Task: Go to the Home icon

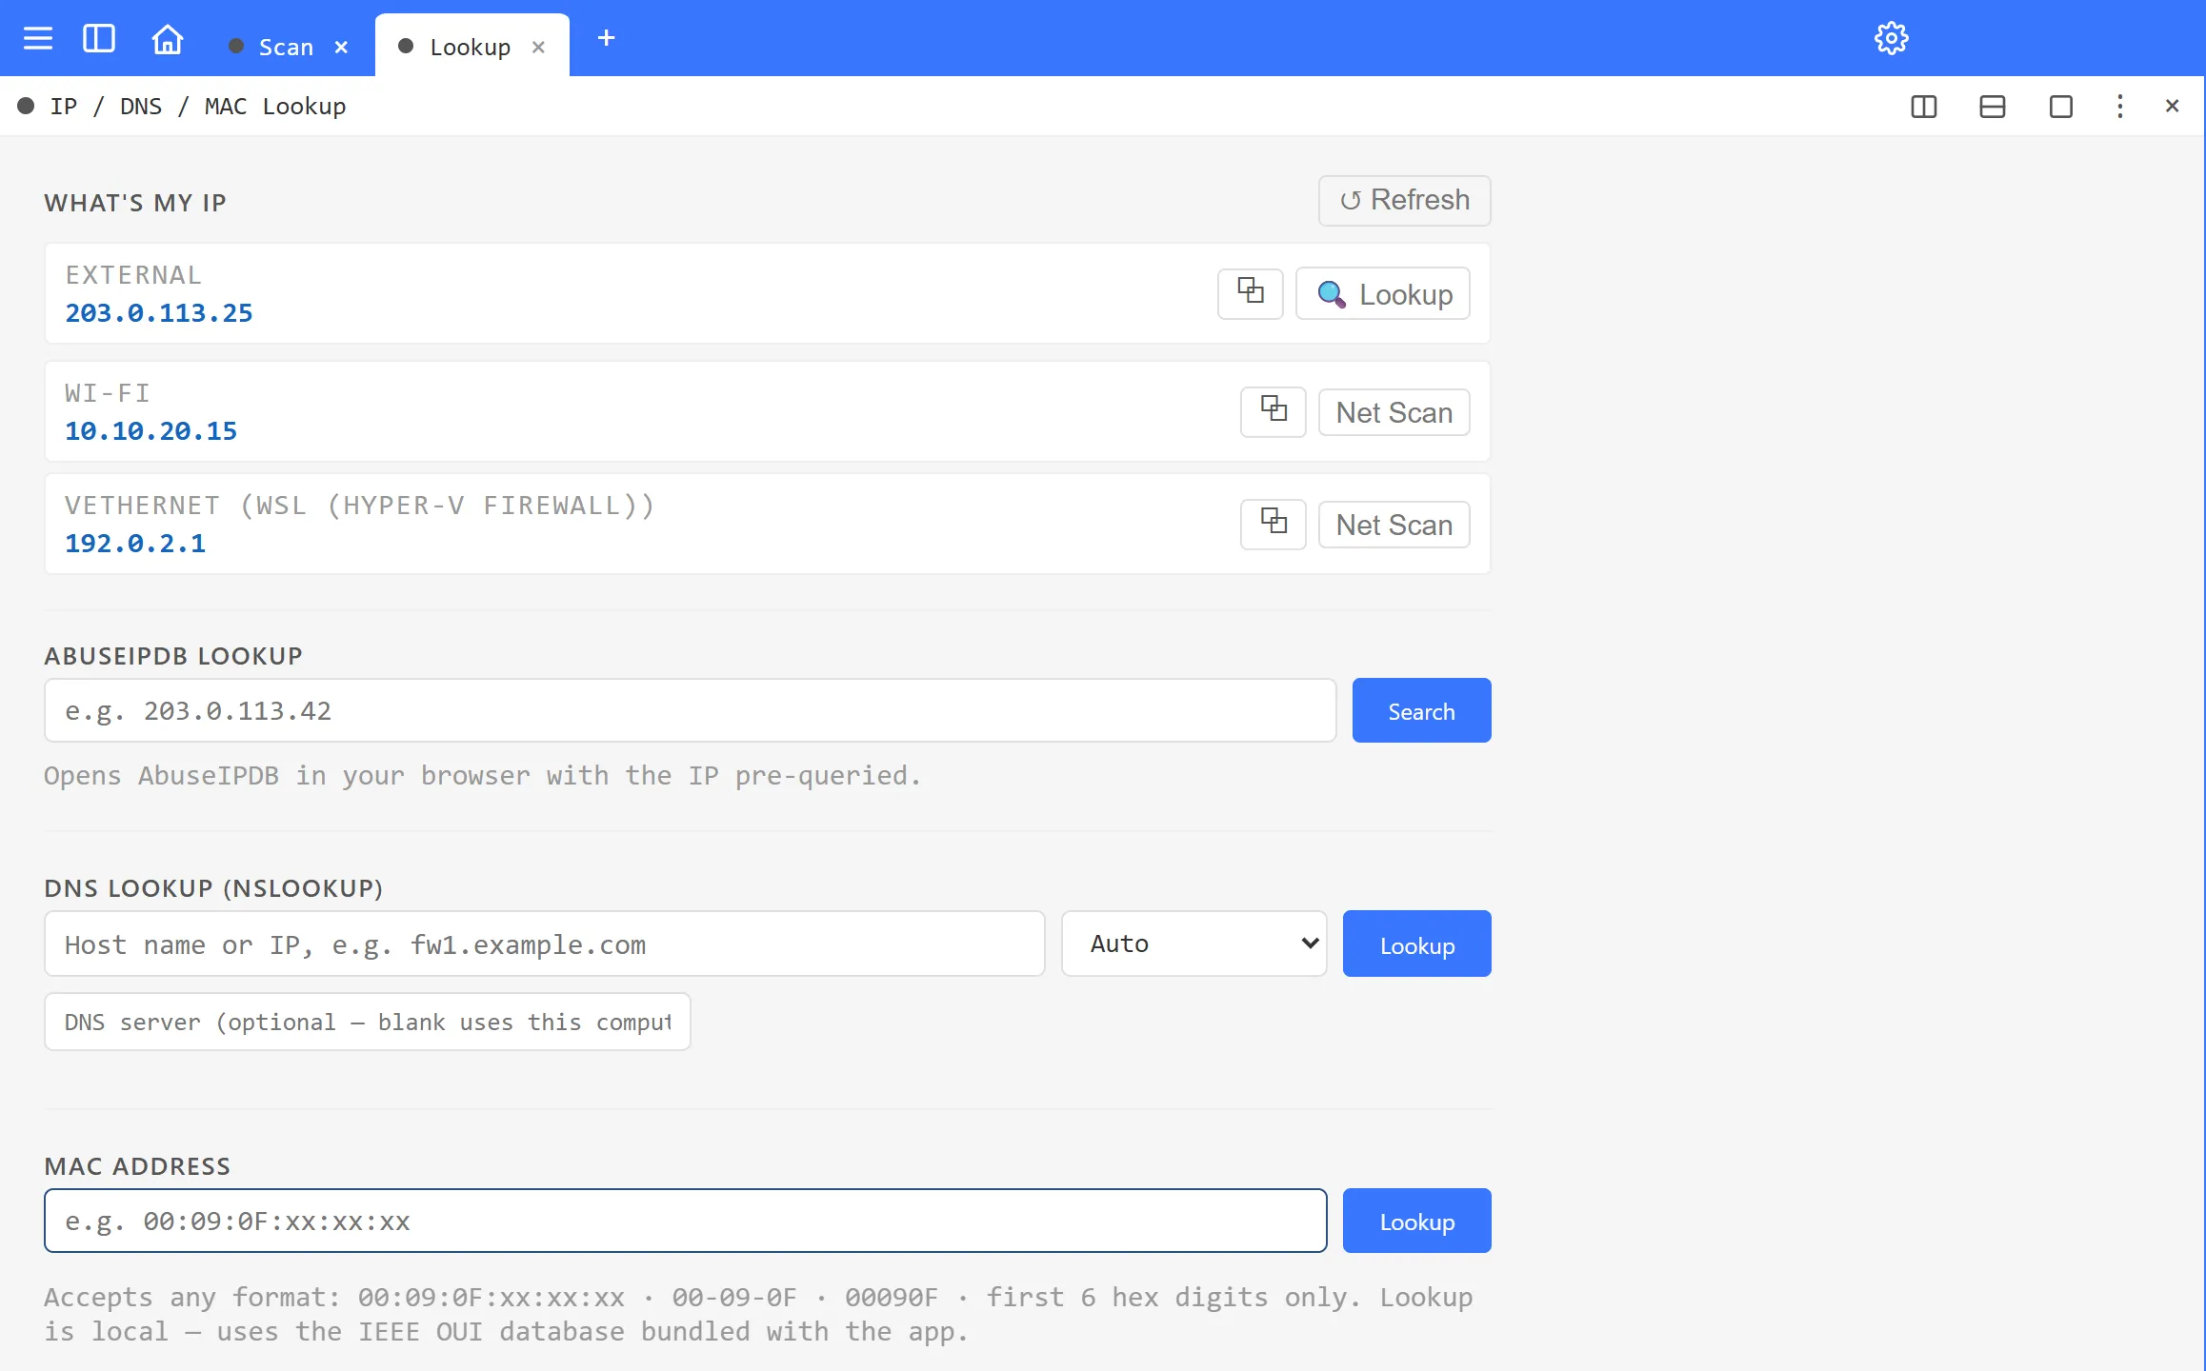Action: click(x=168, y=39)
